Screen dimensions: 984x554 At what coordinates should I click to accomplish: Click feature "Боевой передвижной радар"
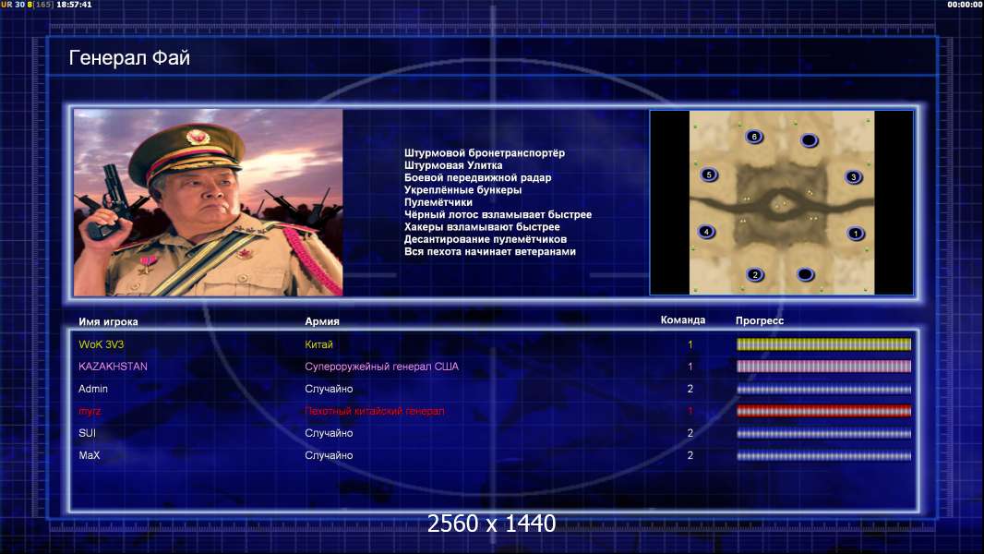click(477, 177)
